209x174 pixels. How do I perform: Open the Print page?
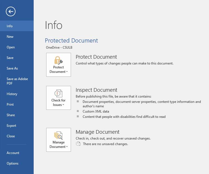(17, 105)
